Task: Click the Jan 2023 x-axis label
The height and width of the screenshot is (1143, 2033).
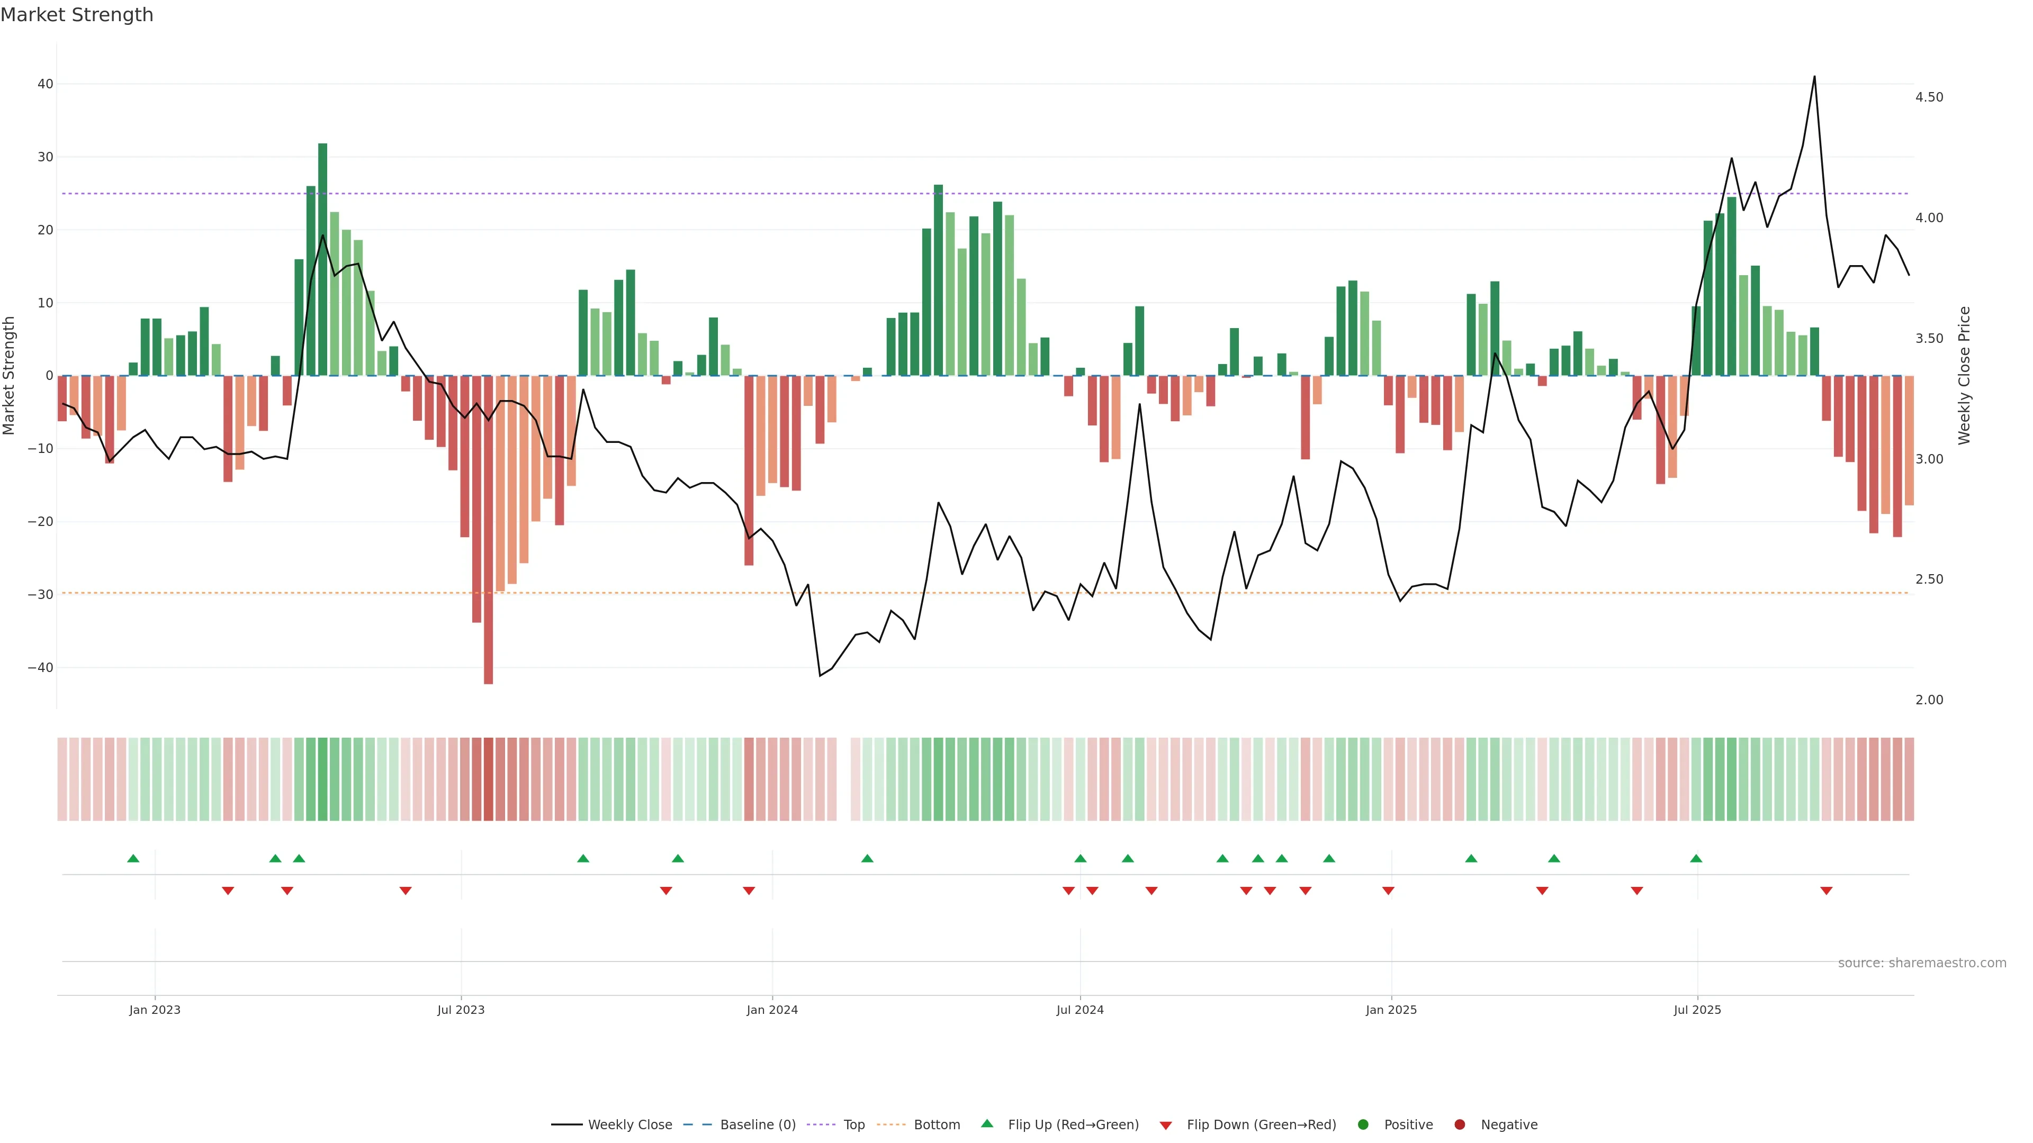Action: pos(155,1010)
